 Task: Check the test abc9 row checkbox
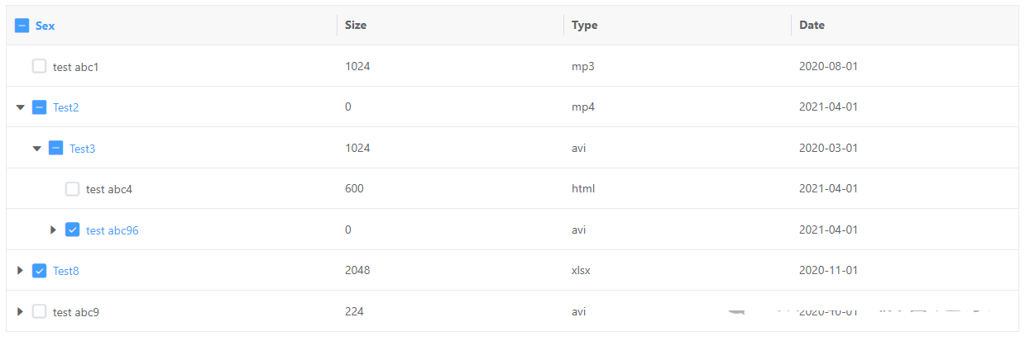[39, 311]
